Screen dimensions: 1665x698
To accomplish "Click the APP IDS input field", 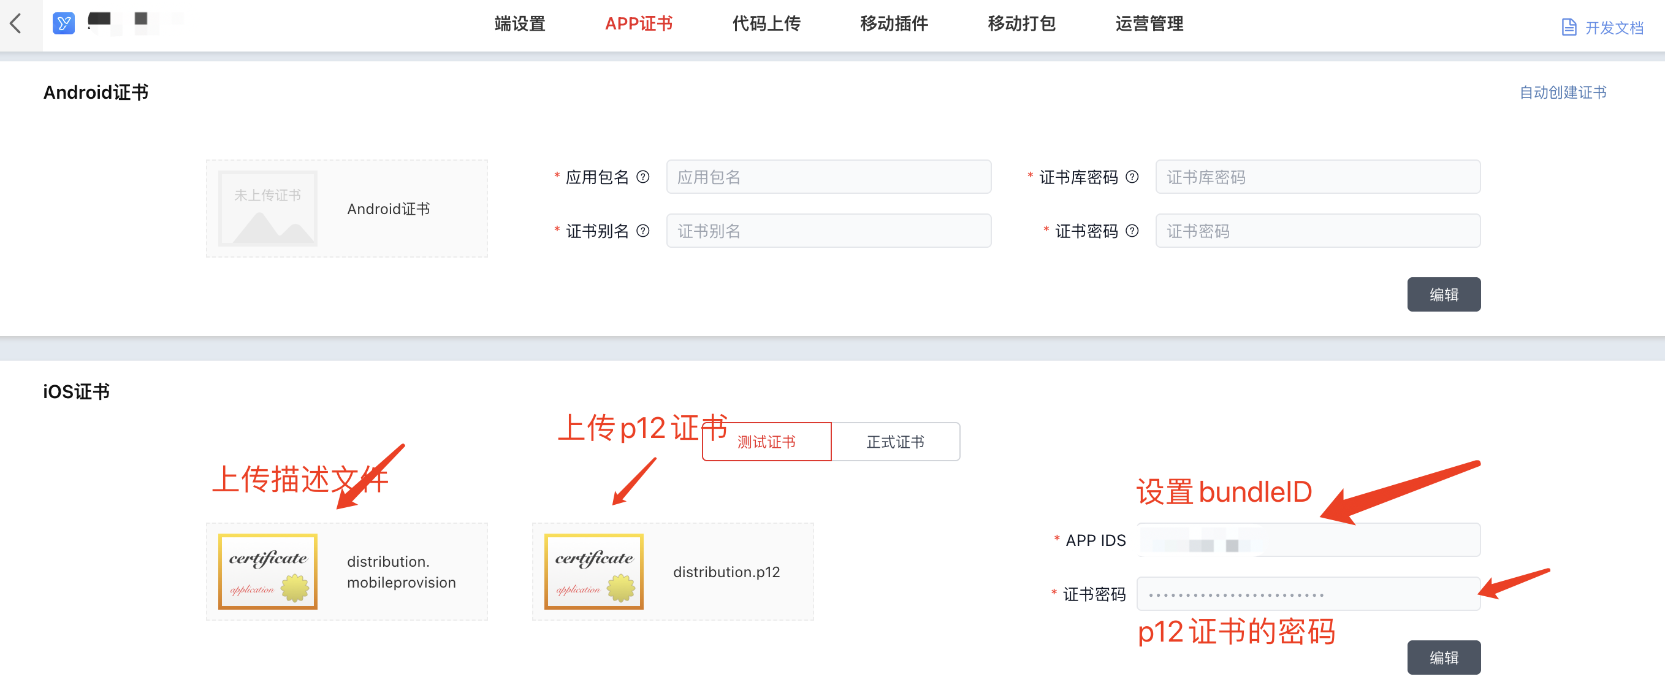I will (x=1309, y=540).
